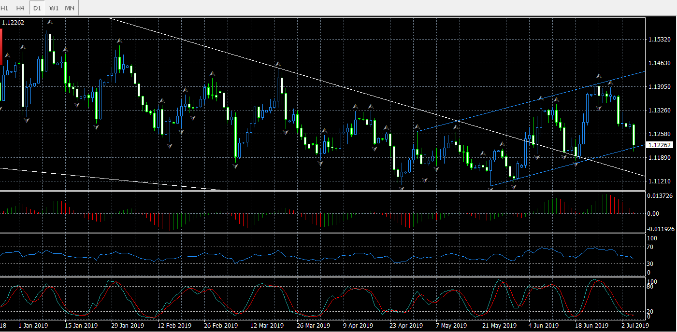Switch chart to H4 timeframe
Viewport: 677px width, 332px height.
tap(20, 8)
